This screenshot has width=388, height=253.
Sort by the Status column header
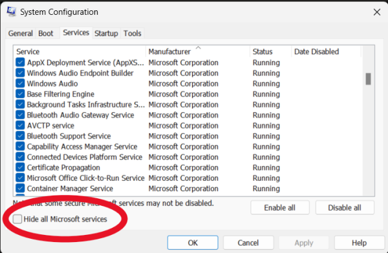[x=271, y=52]
